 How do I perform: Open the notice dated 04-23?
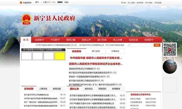click(x=94, y=108)
